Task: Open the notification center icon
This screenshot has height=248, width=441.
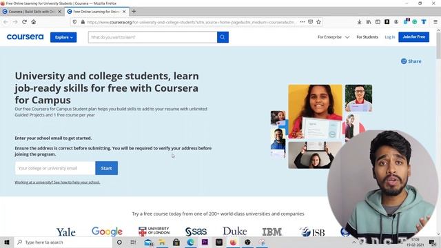Action: point(432,242)
